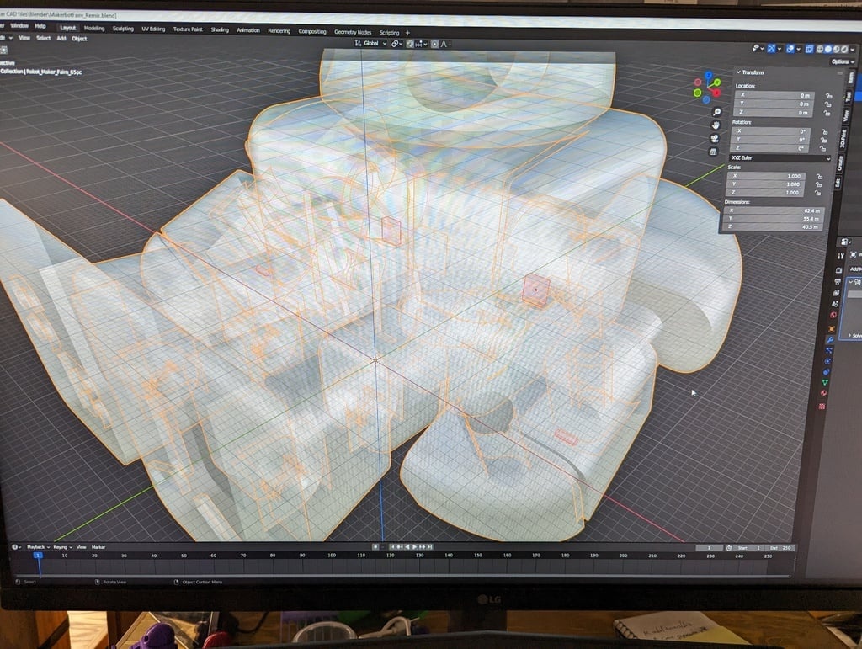Collapse the Transform panel
The image size is (862, 649).
tap(738, 72)
